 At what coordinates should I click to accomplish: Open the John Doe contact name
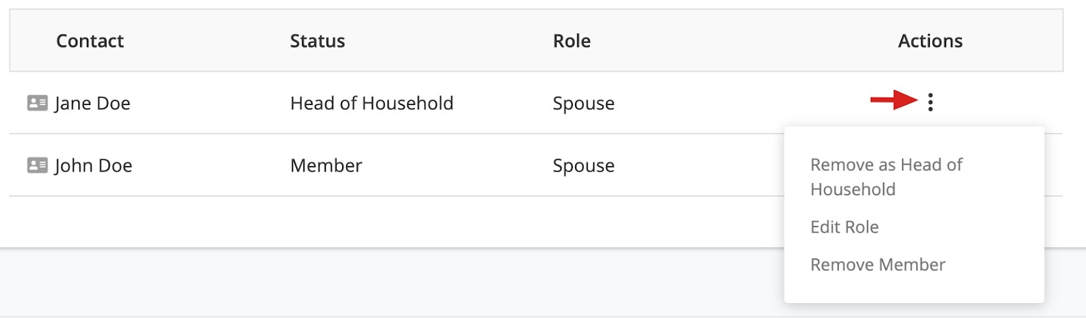click(94, 165)
